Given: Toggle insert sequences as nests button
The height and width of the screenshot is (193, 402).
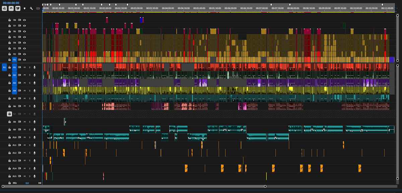Looking at the screenshot, I should point(5,8).
